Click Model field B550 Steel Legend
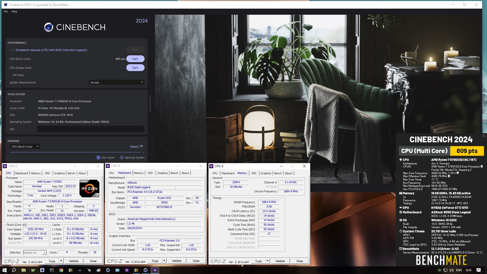 tap(151, 187)
